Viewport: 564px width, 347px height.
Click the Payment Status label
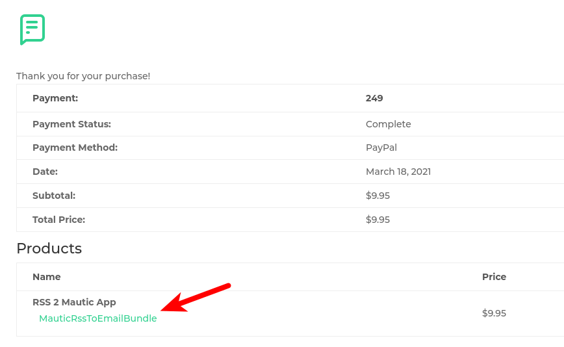(71, 124)
